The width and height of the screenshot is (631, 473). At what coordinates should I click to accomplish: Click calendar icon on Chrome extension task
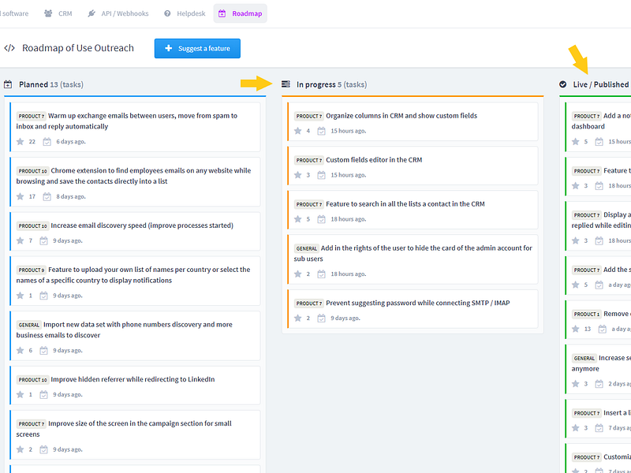(47, 196)
